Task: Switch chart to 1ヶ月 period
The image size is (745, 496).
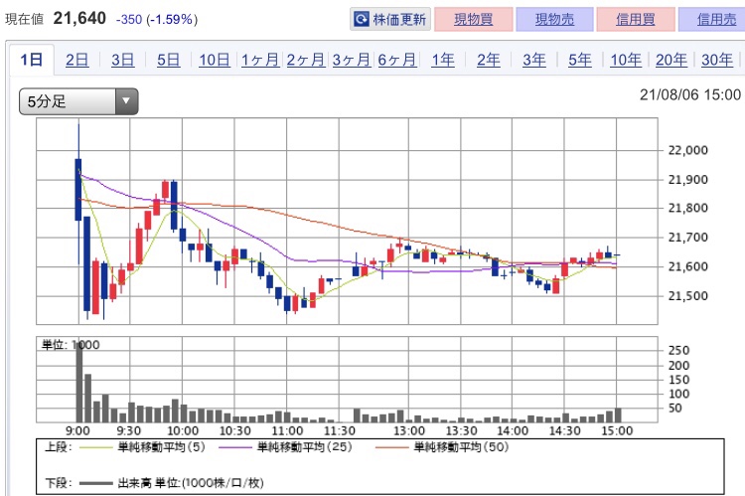Action: coord(260,60)
